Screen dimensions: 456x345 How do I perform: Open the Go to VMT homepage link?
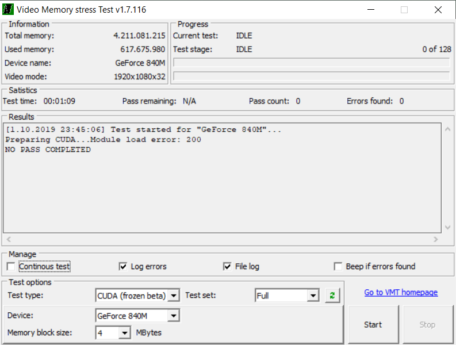click(401, 292)
